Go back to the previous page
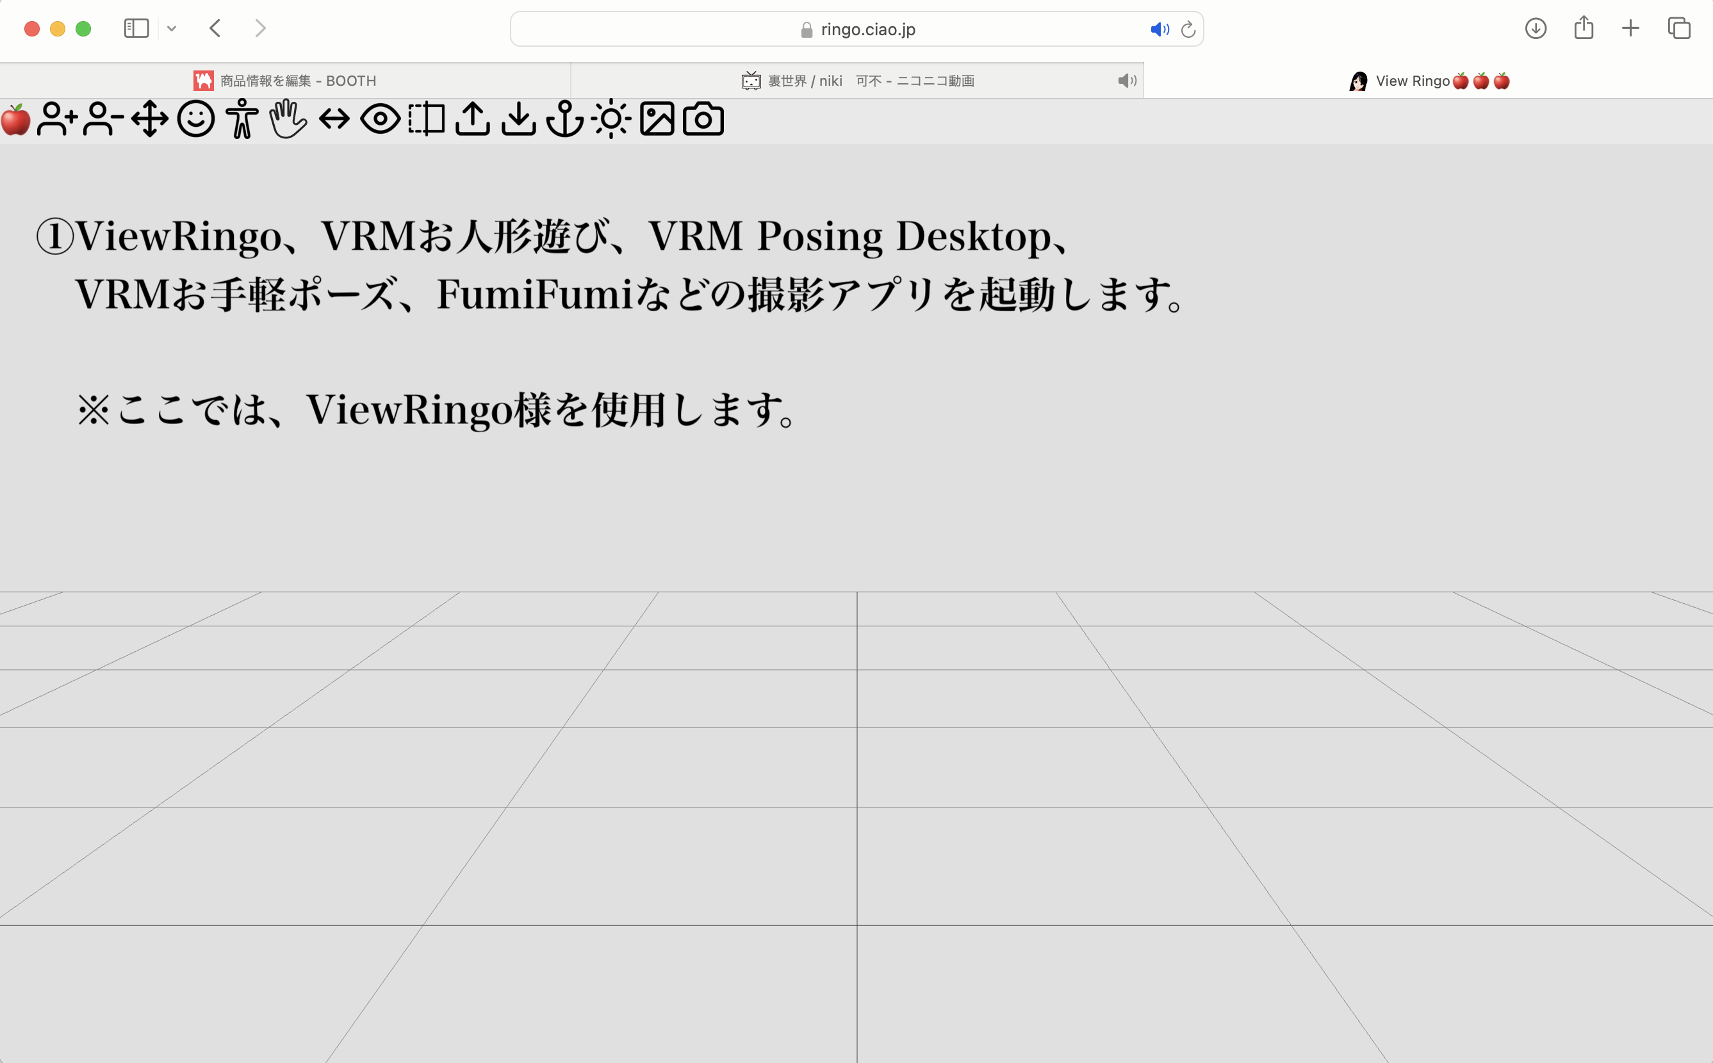 215,28
